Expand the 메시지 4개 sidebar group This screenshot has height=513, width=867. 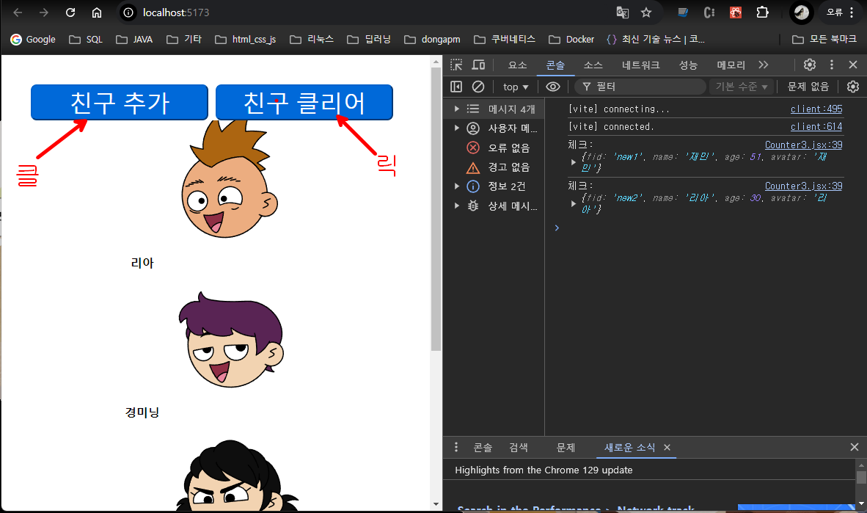[x=457, y=109]
